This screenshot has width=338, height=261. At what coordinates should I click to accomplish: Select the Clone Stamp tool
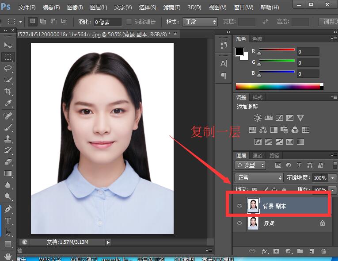click(x=8, y=139)
